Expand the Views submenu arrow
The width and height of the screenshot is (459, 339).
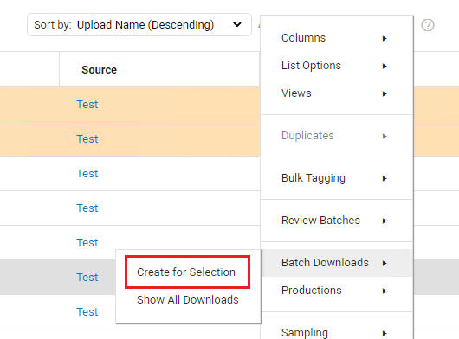tap(385, 93)
